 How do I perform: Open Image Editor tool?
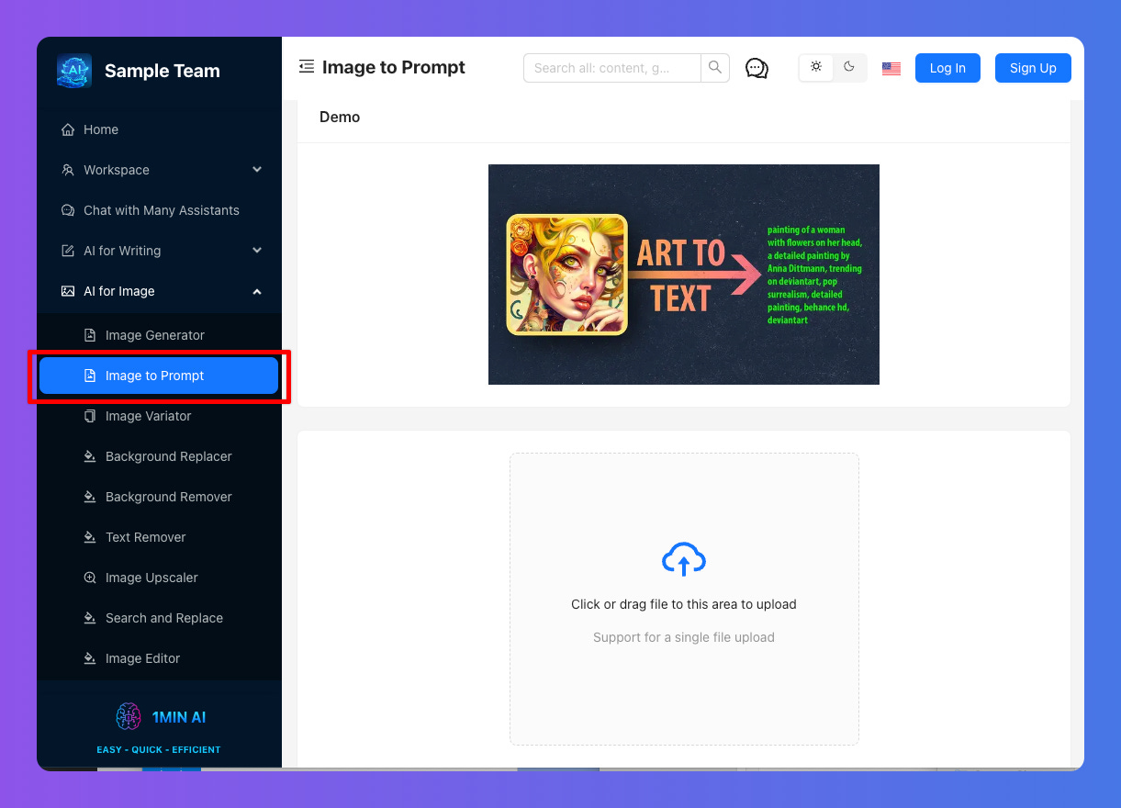pos(159,658)
